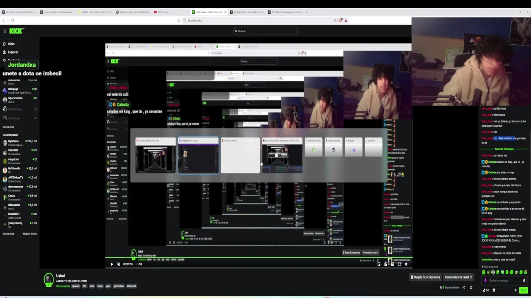Screen dimensions: 531x298
Task: Open the Brave shields icon in address bar
Action: click(341, 20)
